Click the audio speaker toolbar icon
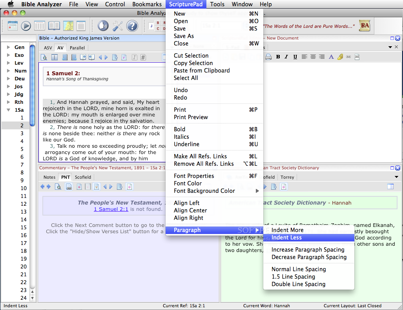403x310 pixels. [x=103, y=25]
